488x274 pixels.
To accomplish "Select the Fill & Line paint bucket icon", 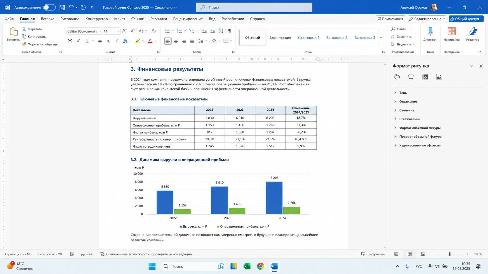I will (x=397, y=77).
